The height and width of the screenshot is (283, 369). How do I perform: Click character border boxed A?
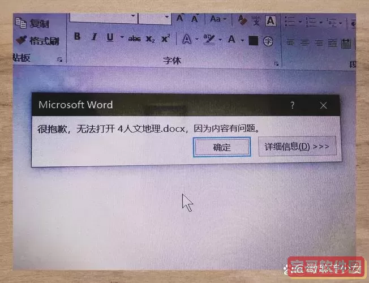tap(271, 21)
